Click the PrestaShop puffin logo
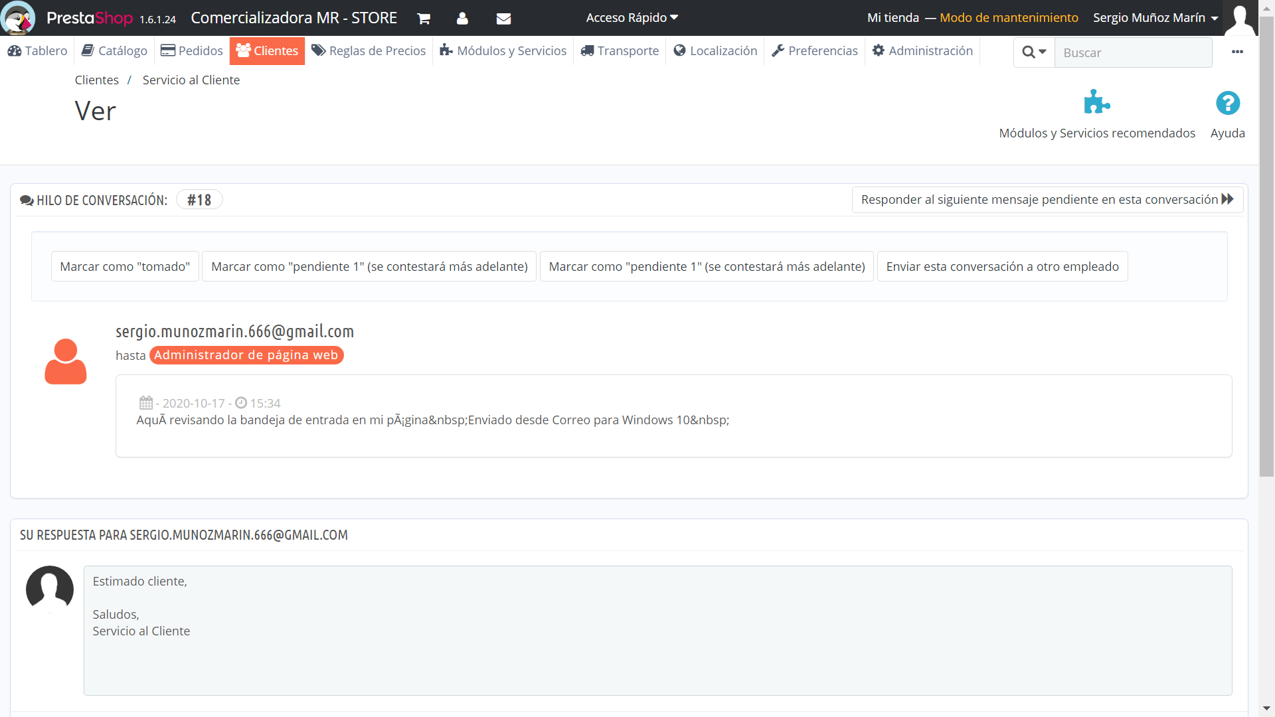 tap(18, 18)
